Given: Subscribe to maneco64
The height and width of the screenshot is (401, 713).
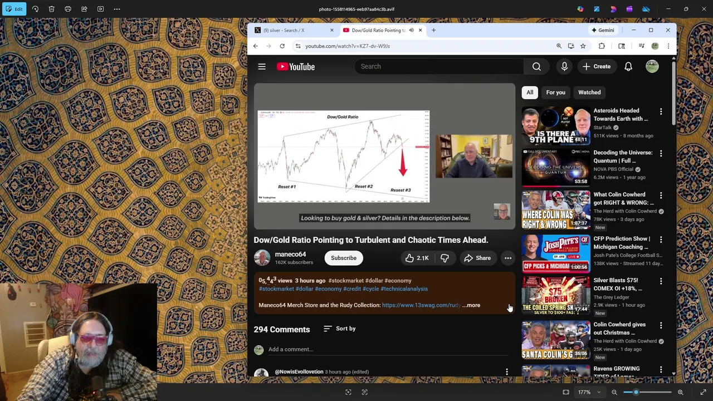Looking at the screenshot, I should [344, 258].
